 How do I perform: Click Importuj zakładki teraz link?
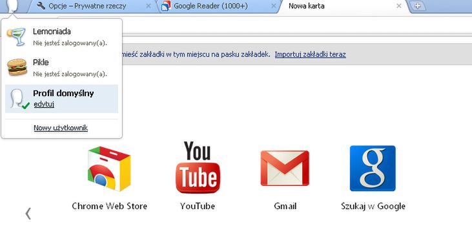[x=311, y=54]
